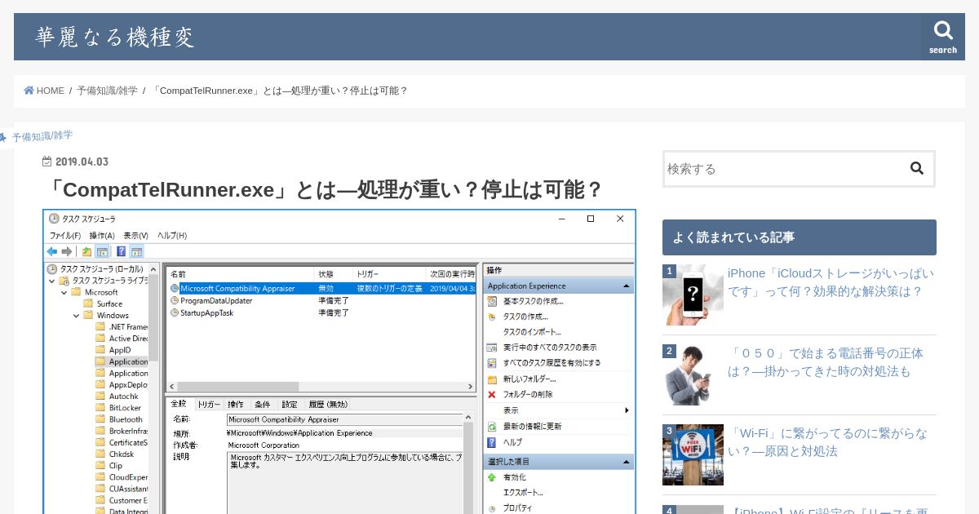Collapse the 選択した項目 section
Screen dimensions: 979x514
(627, 462)
